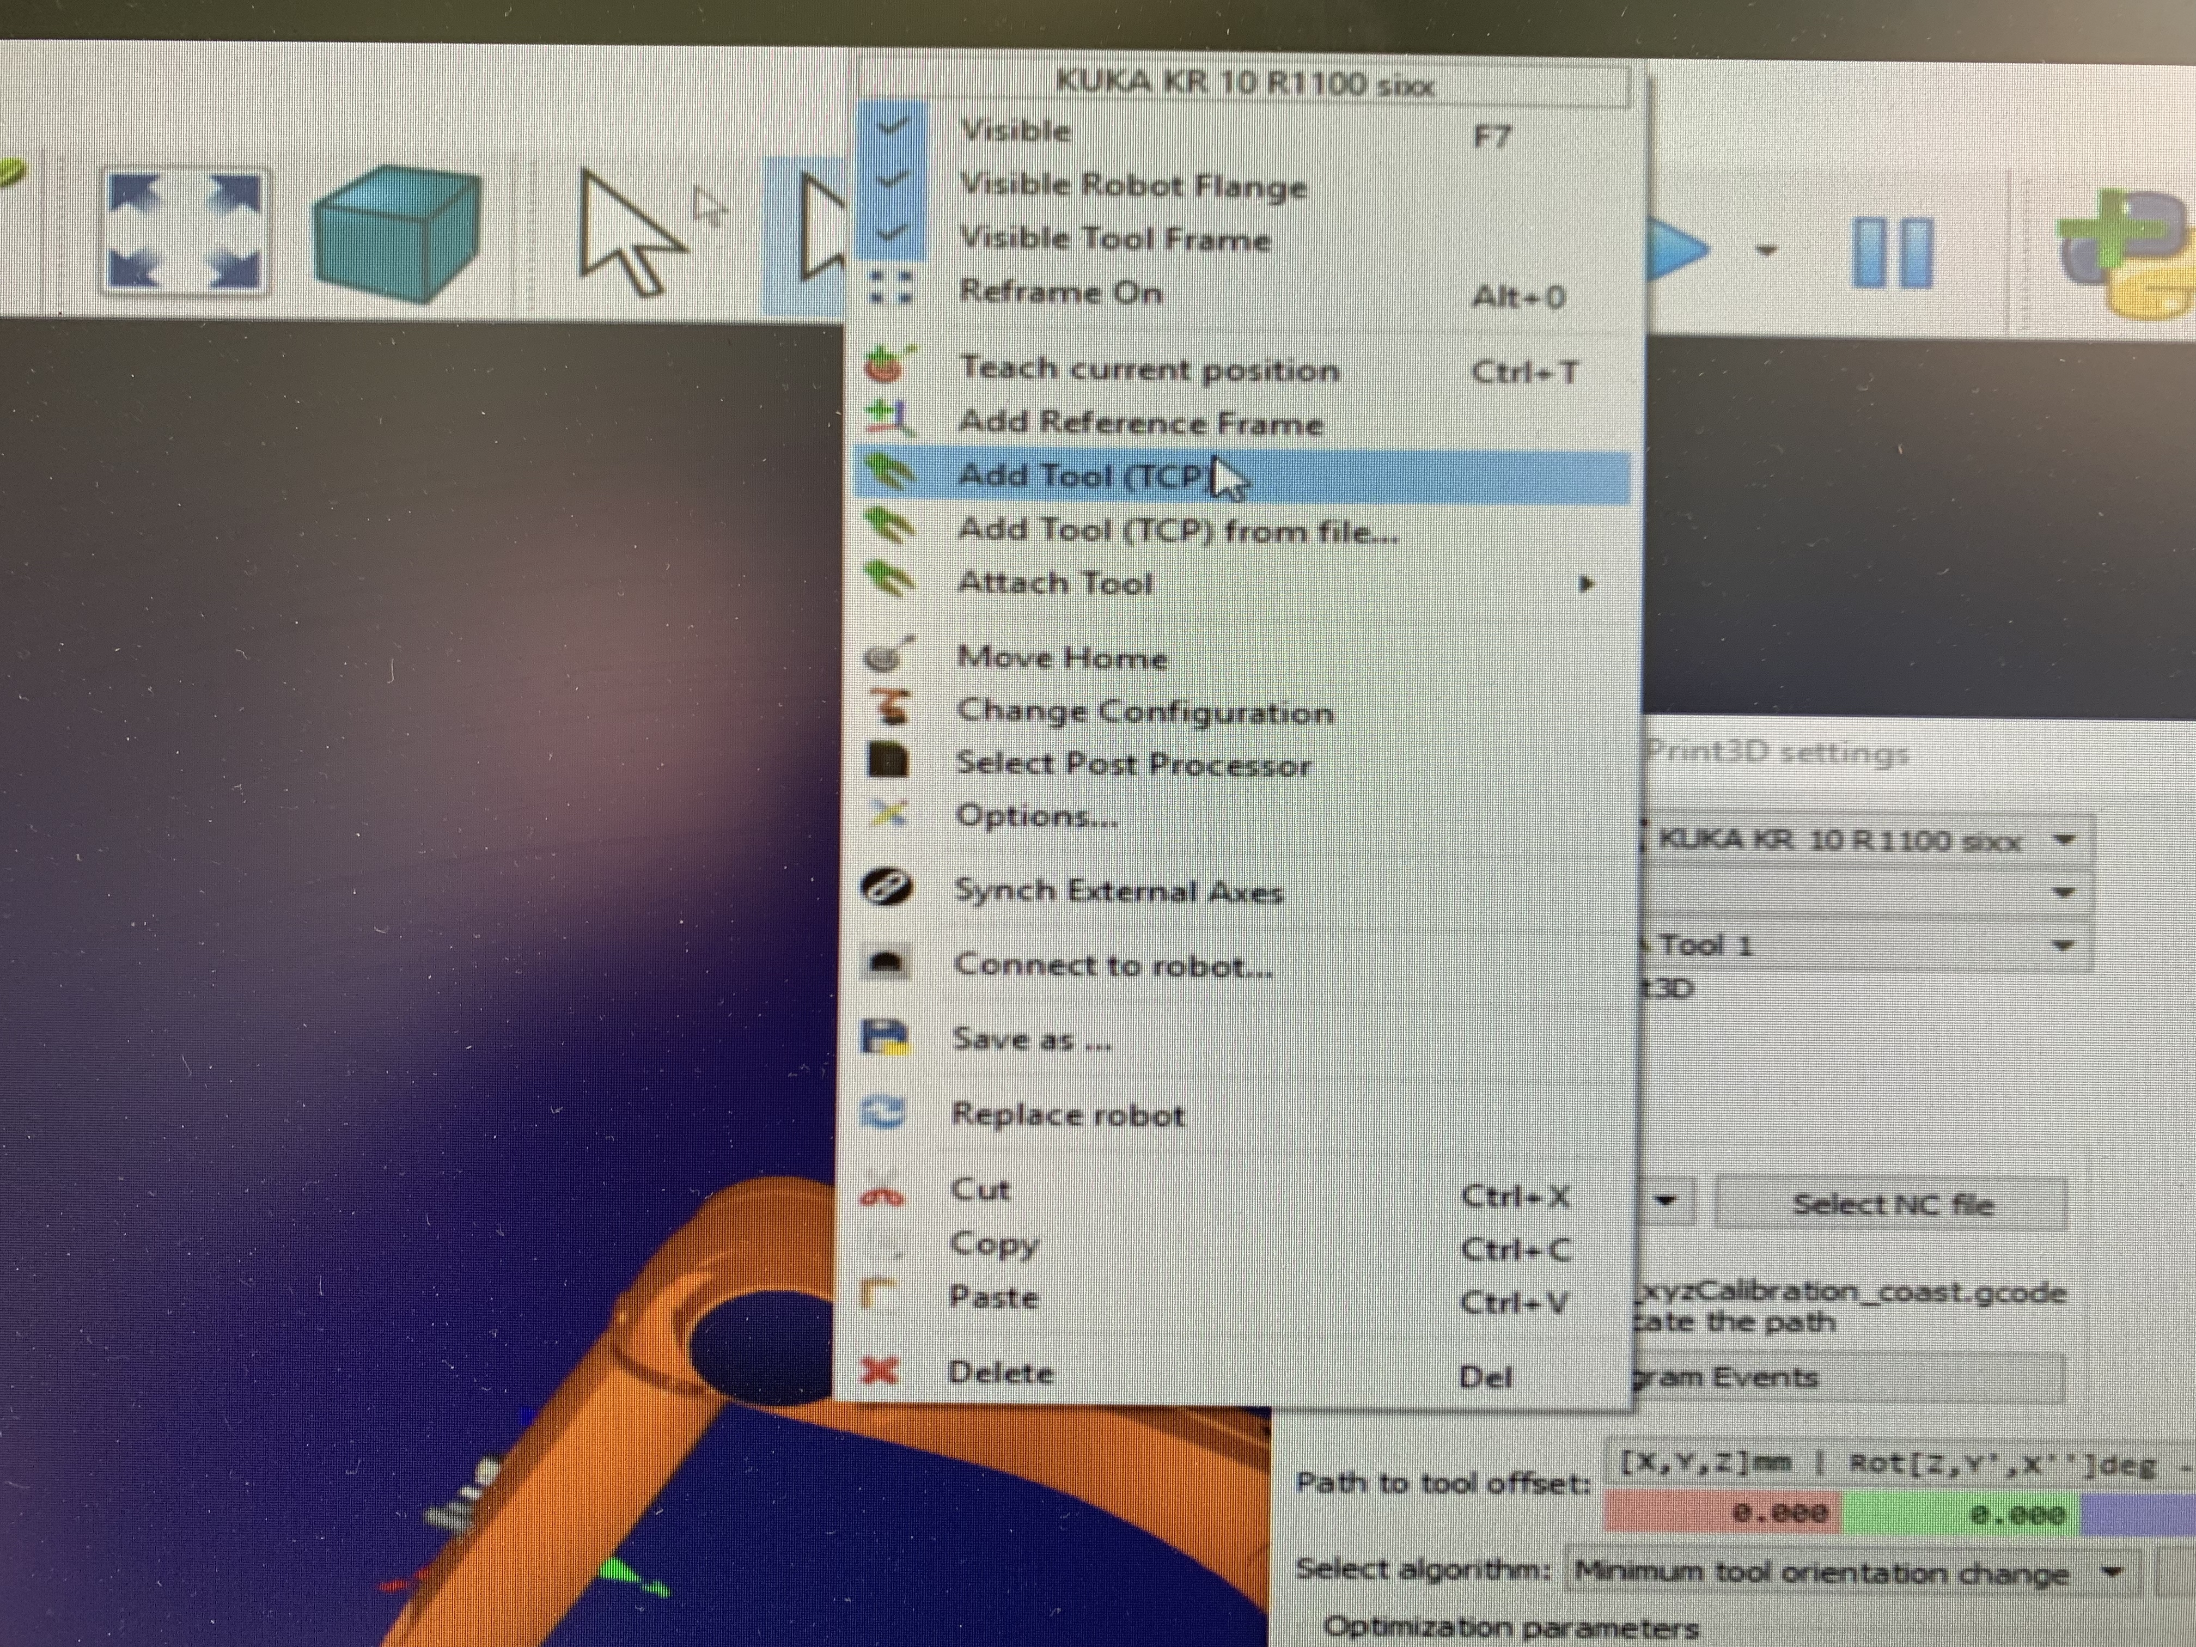
Task: Click the Teach current position icon
Action: click(x=888, y=364)
